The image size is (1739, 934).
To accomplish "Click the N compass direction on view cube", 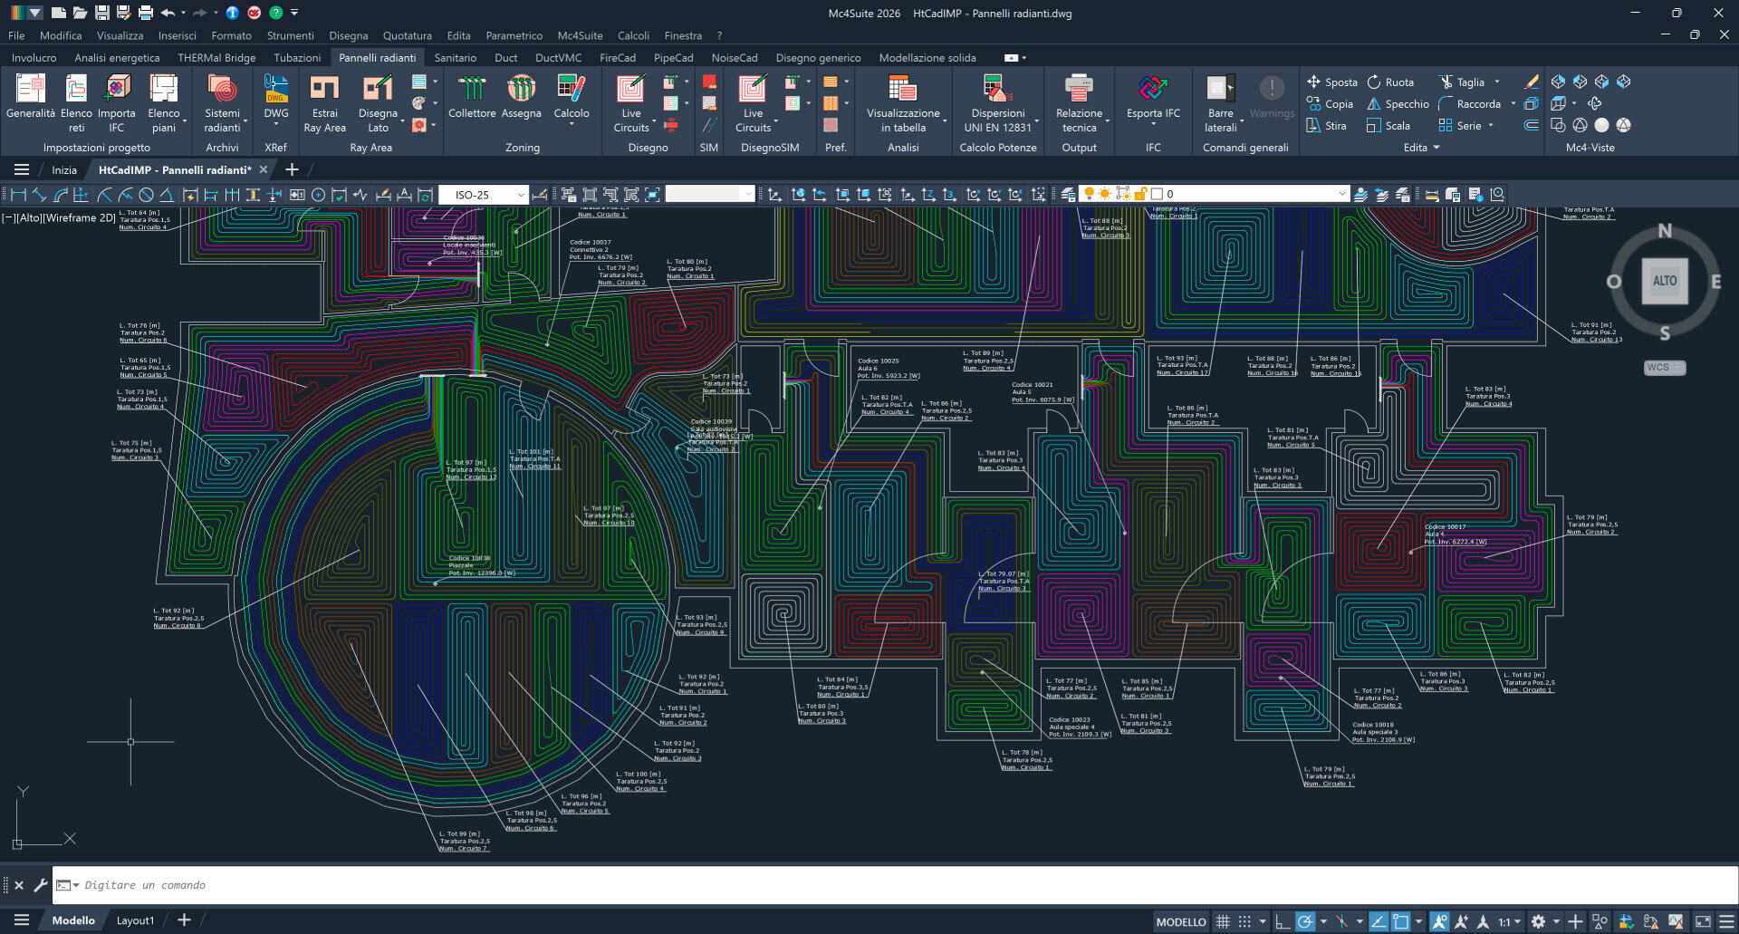I will pyautogui.click(x=1665, y=231).
